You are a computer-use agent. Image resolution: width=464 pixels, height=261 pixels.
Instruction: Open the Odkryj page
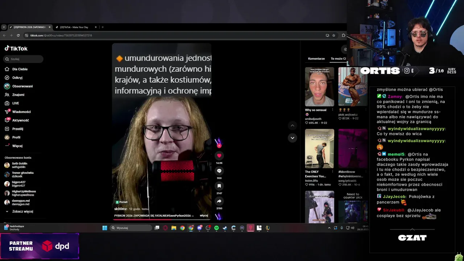click(x=14, y=78)
